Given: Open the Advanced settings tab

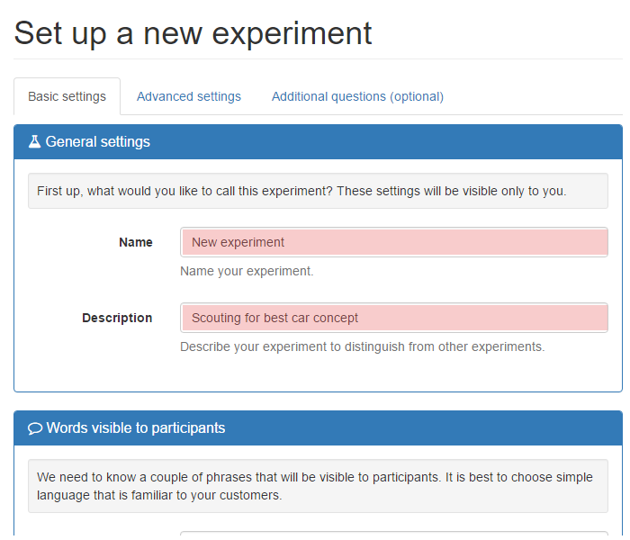Looking at the screenshot, I should pyautogui.click(x=189, y=96).
